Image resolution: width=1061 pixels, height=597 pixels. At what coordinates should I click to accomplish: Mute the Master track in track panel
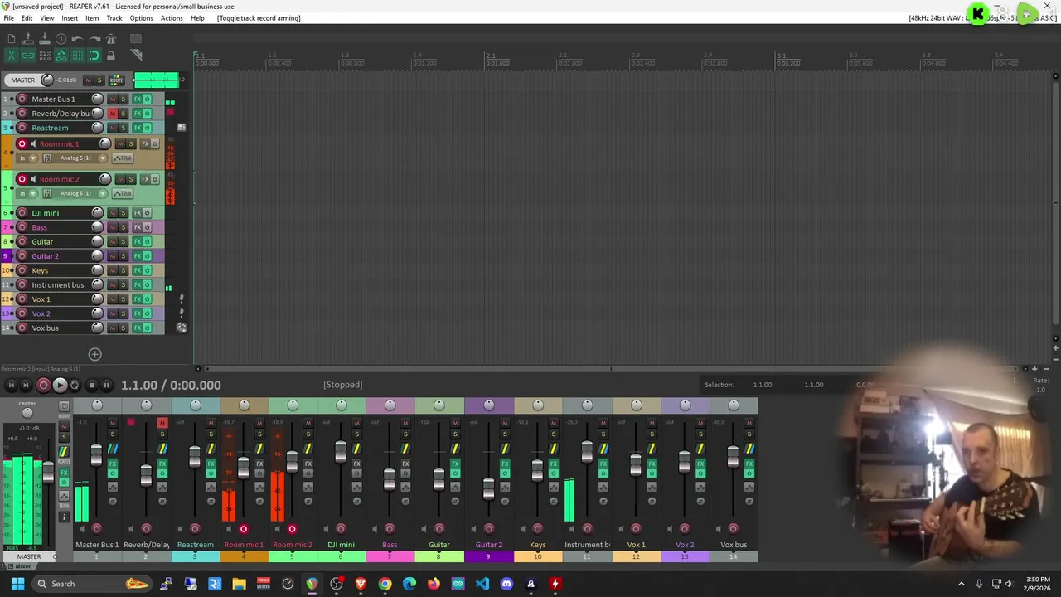tap(89, 80)
